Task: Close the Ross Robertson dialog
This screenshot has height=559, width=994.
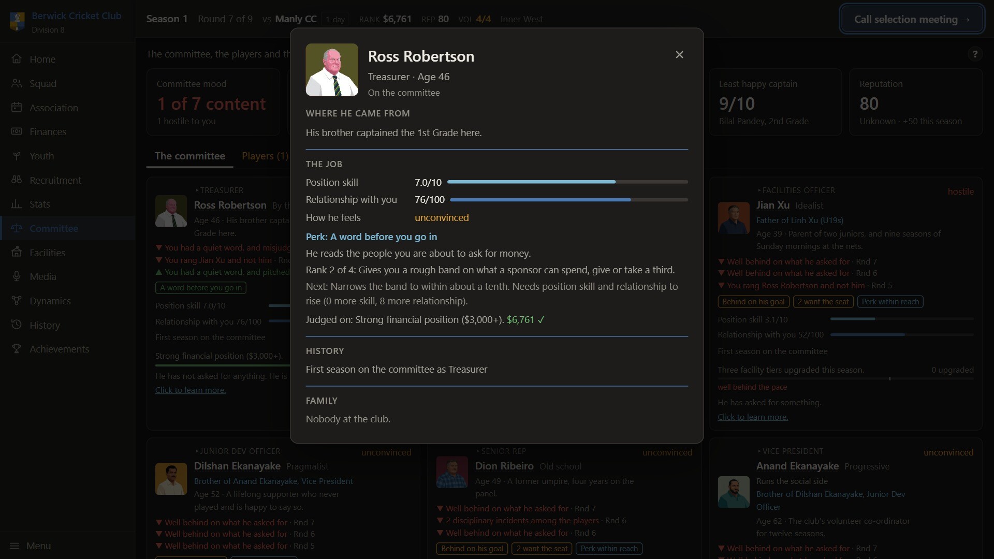Action: coord(679,55)
